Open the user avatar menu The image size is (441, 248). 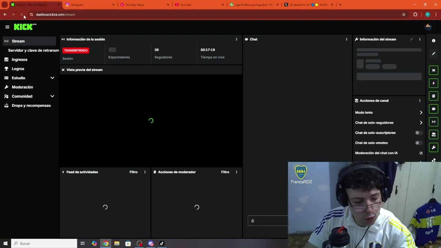pyautogui.click(x=428, y=27)
